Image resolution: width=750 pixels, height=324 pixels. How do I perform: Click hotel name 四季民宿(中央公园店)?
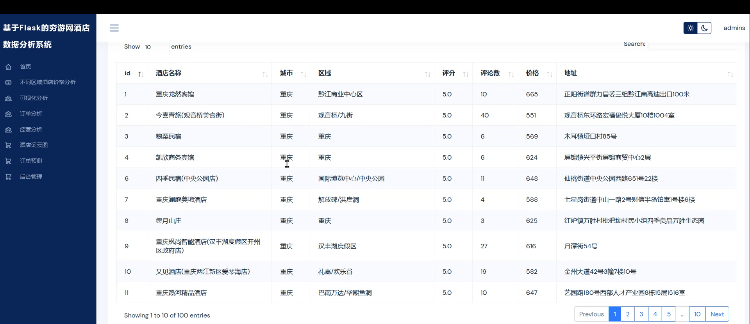tap(187, 178)
